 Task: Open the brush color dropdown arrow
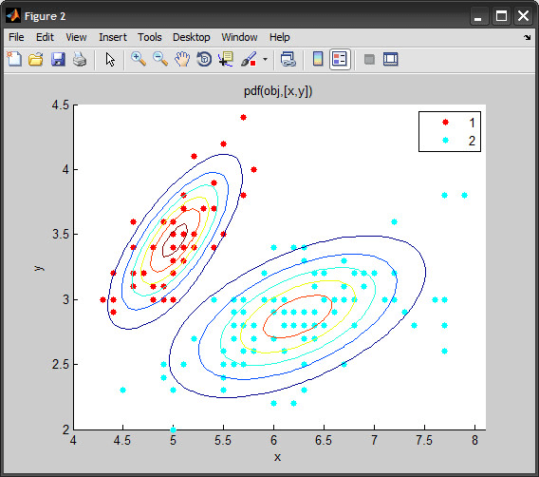tap(265, 59)
